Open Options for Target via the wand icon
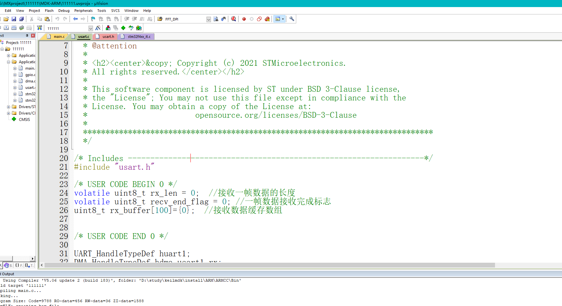The width and height of the screenshot is (562, 306). click(98, 28)
